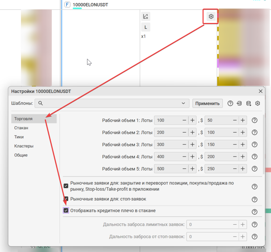Show help for стоп-заявок market orders option
Screen dimensions: 271x252
coord(255,200)
